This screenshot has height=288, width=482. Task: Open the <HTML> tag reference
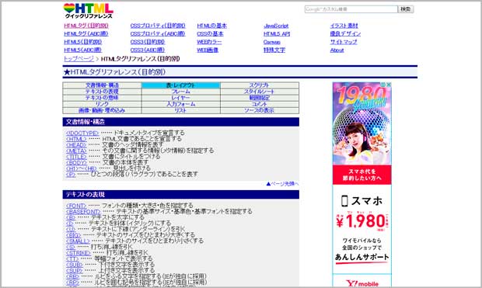pyautogui.click(x=76, y=139)
